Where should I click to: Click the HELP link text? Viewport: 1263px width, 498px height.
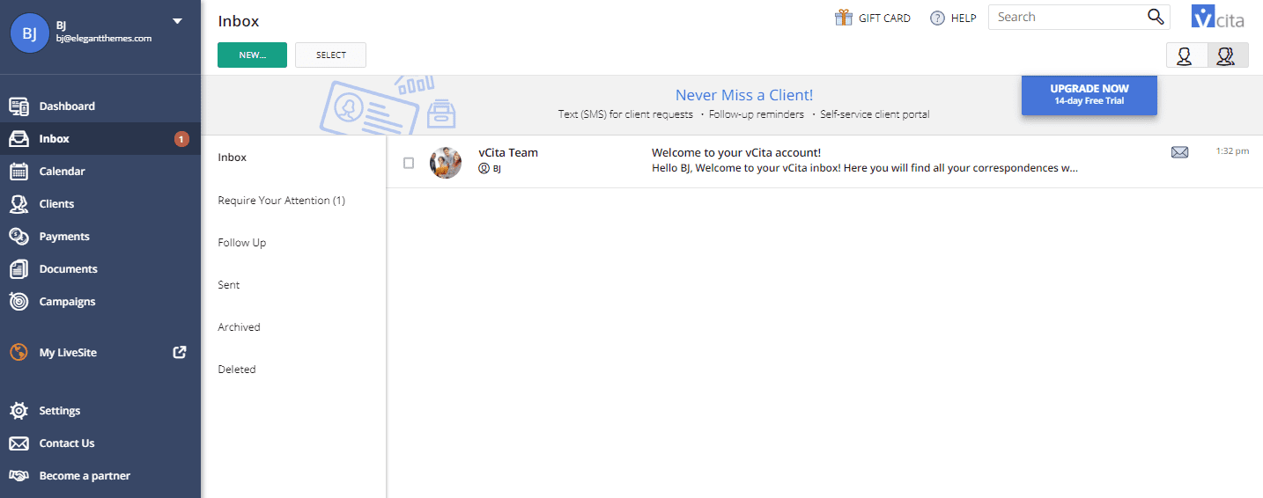(964, 18)
